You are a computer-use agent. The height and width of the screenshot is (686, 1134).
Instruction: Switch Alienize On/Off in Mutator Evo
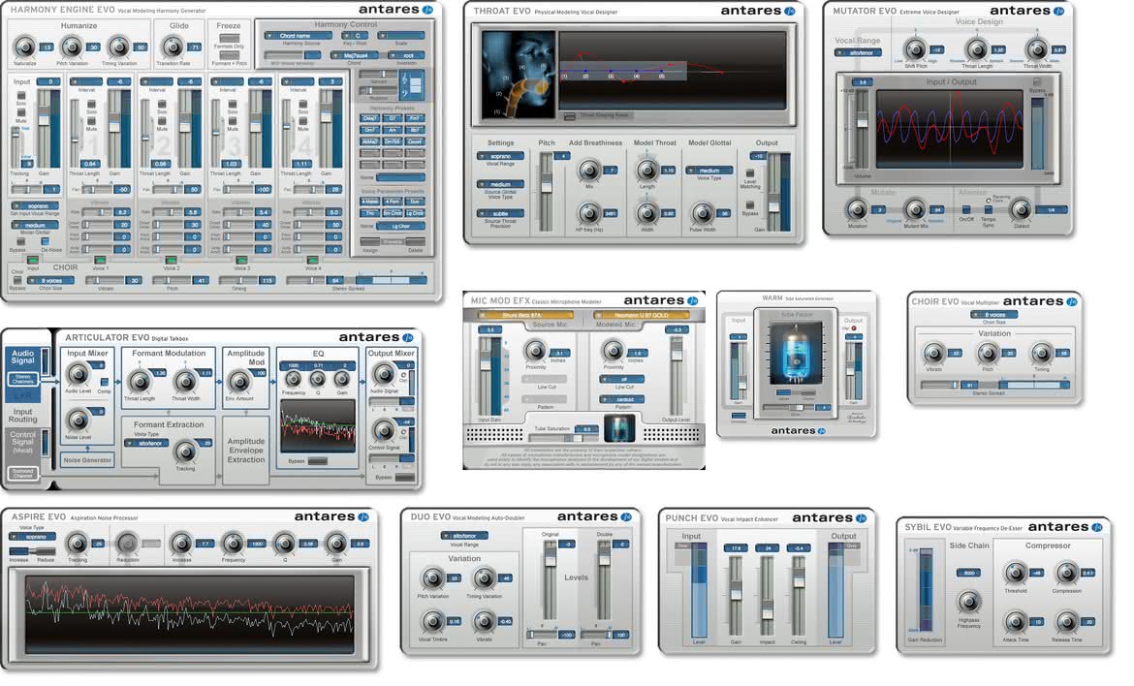(965, 209)
